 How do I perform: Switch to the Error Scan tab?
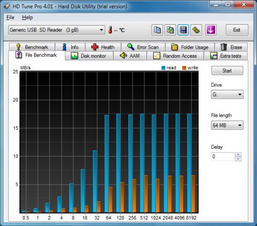pos(143,47)
